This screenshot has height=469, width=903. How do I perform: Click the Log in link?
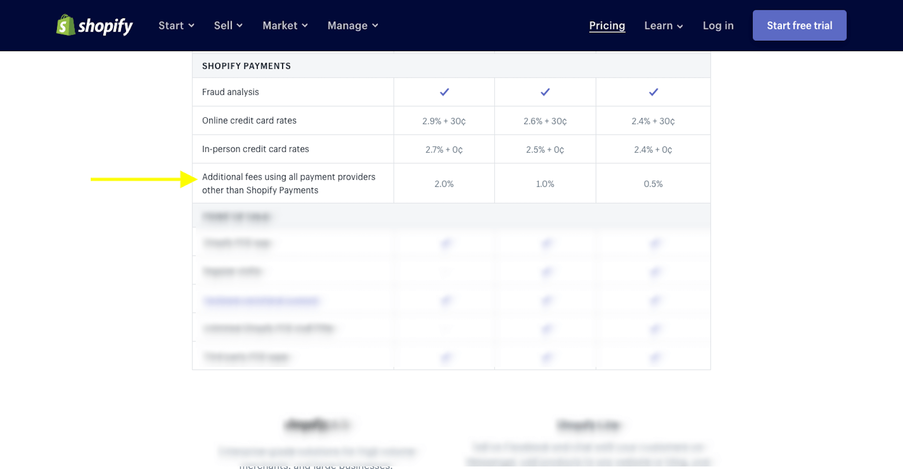click(x=718, y=26)
